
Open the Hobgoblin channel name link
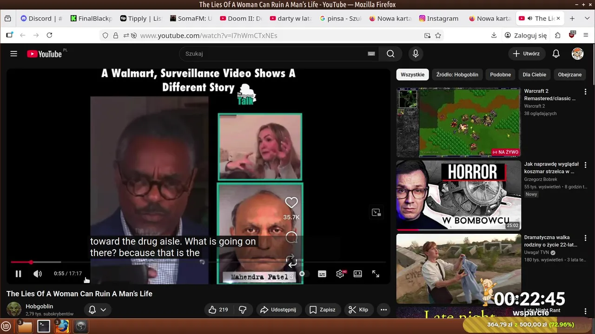point(40,307)
